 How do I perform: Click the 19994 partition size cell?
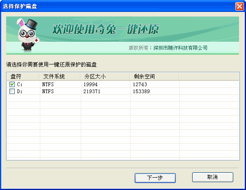click(90, 85)
